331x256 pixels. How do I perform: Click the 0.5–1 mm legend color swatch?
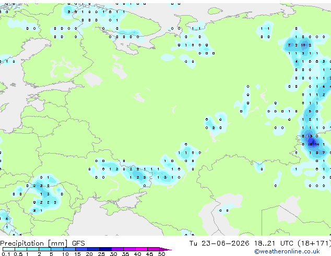pyautogui.click(x=21, y=249)
